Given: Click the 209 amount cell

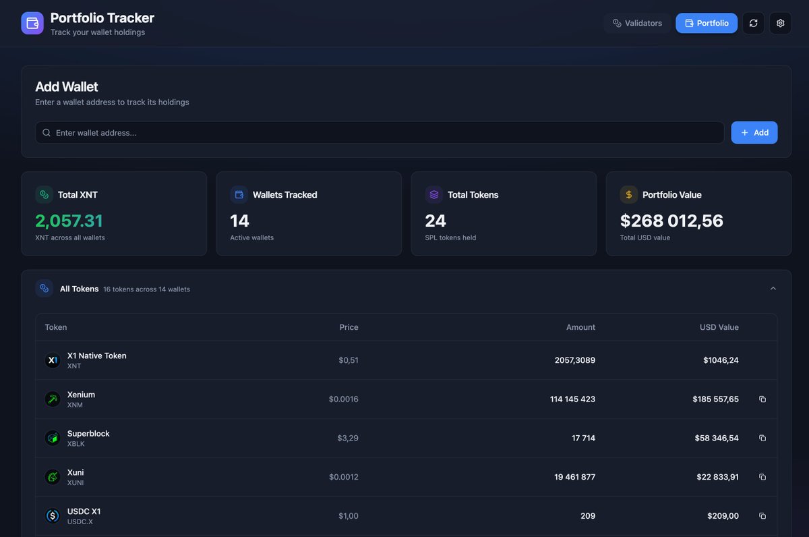Looking at the screenshot, I should pos(588,516).
